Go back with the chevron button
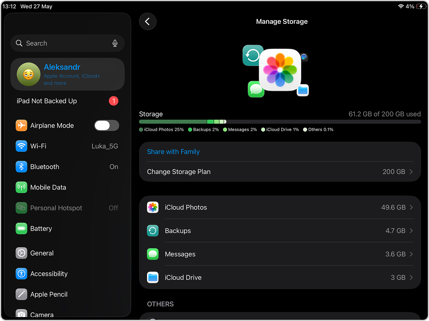Screen dimensions: 429x321 [x=147, y=21]
